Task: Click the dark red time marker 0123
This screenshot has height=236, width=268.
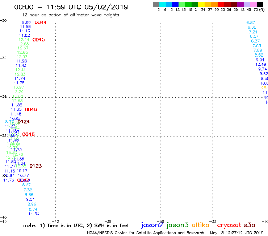Action: coord(35,166)
